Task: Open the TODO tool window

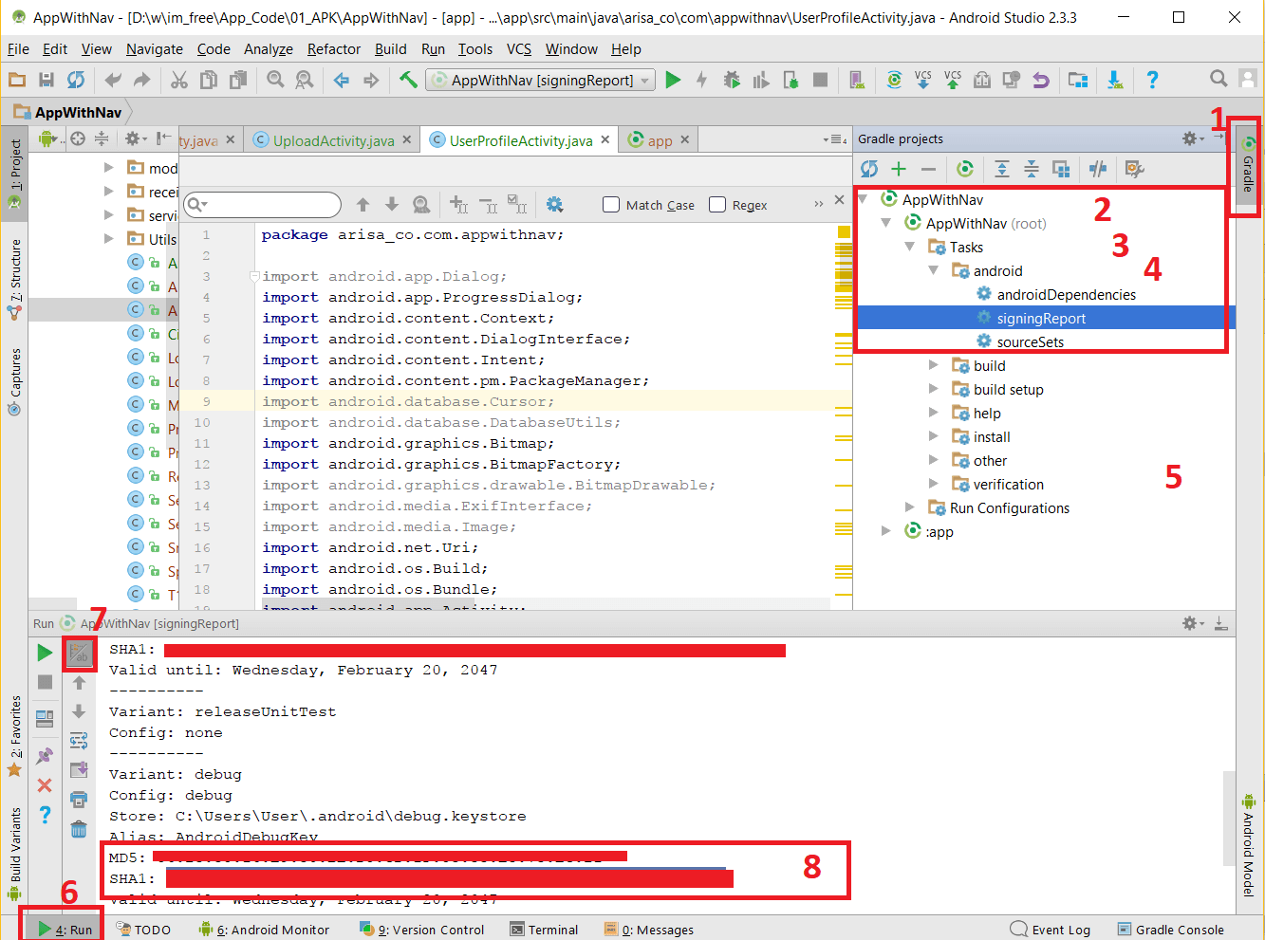Action: pos(143,930)
